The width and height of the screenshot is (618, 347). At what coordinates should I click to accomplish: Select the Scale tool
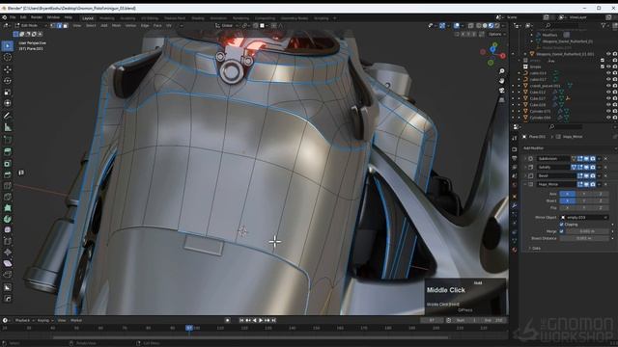8,93
